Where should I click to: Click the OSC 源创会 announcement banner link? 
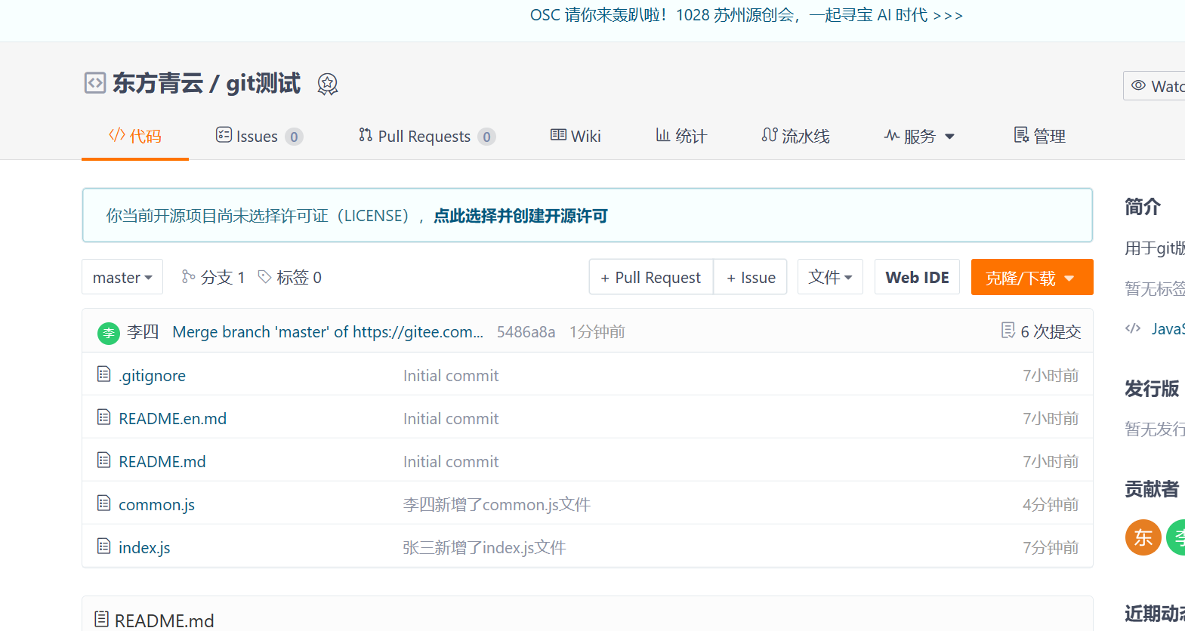tap(746, 15)
